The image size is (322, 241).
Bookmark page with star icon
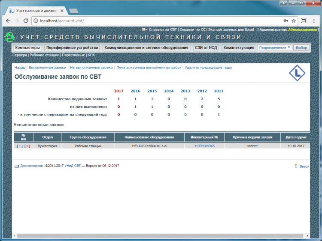294,21
